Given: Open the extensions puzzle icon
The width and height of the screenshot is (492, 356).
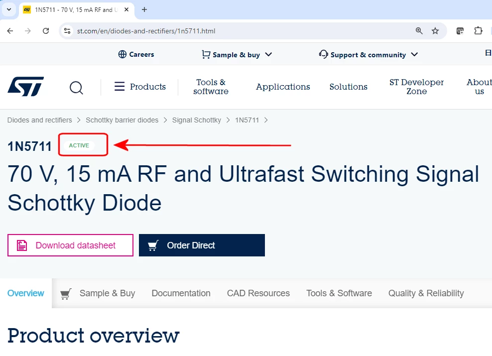Looking at the screenshot, I should [x=478, y=31].
